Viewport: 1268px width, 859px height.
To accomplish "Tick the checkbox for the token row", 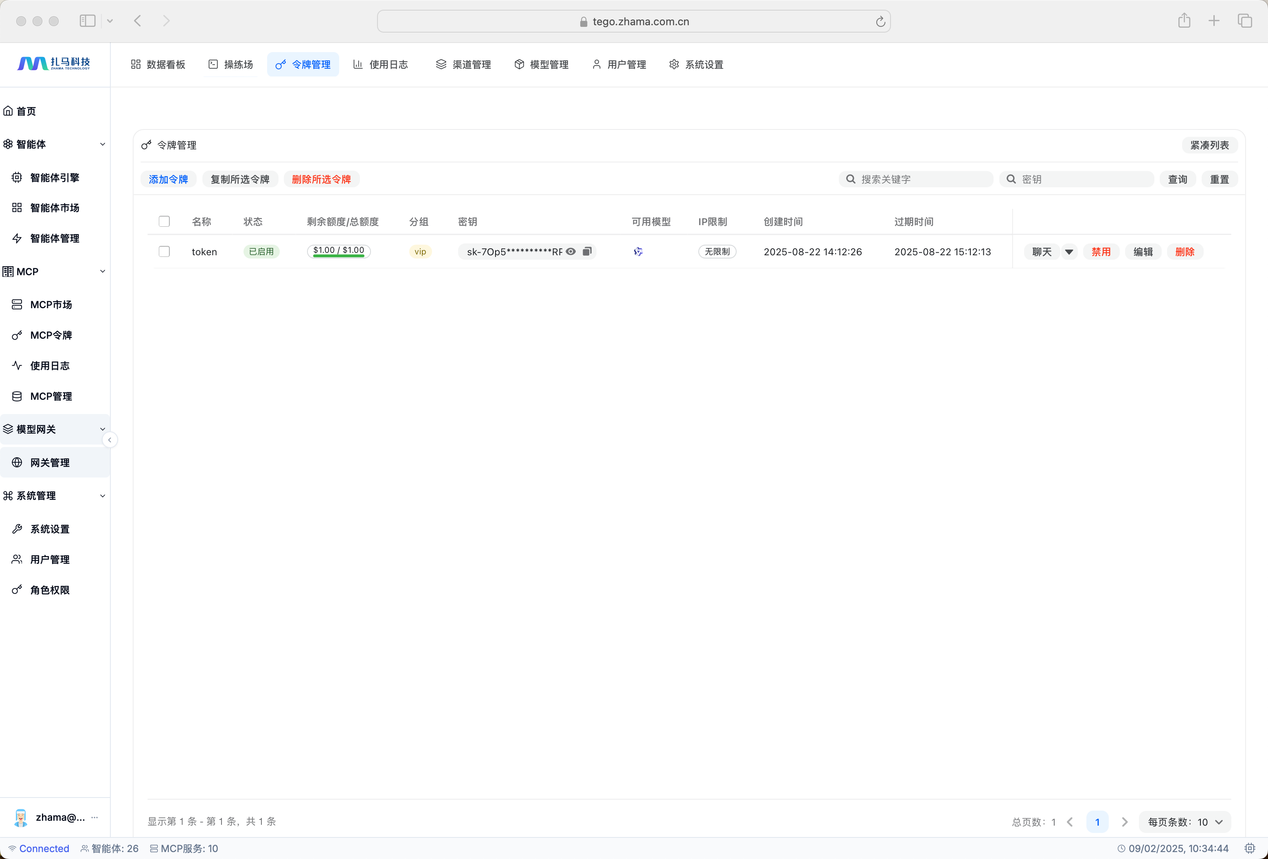I will pyautogui.click(x=164, y=252).
